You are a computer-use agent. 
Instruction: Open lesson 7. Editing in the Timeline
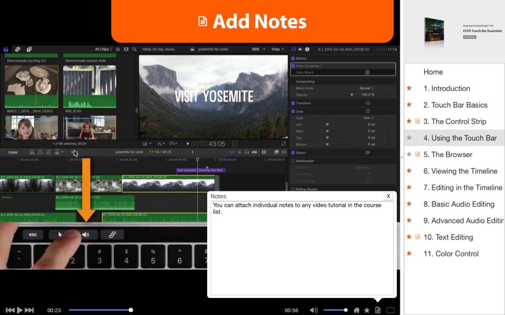[x=463, y=188]
